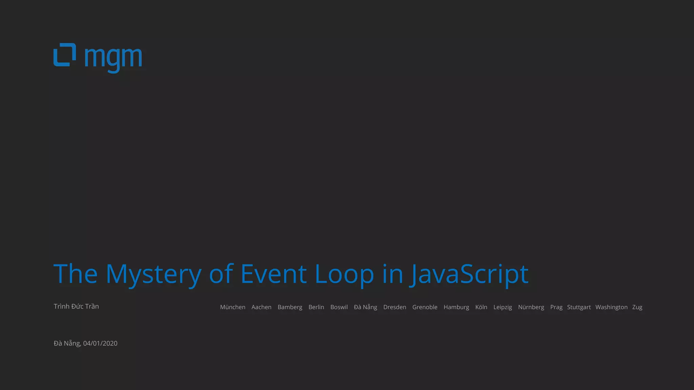The height and width of the screenshot is (390, 694).
Task: Select the München city label
Action: [x=232, y=307]
